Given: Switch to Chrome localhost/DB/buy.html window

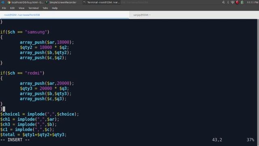Looking at the screenshot, I should click(x=25, y=2).
